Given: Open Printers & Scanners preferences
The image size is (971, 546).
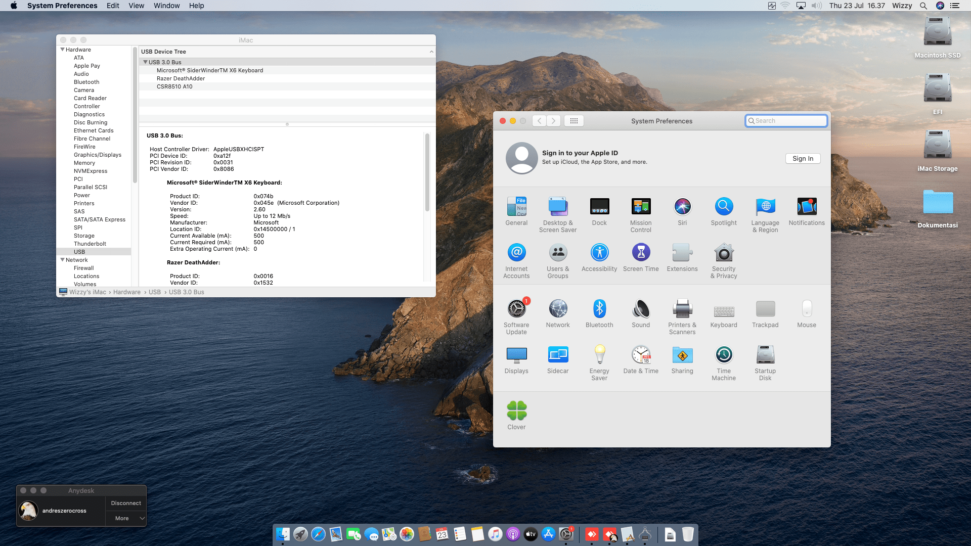Looking at the screenshot, I should coord(682,317).
